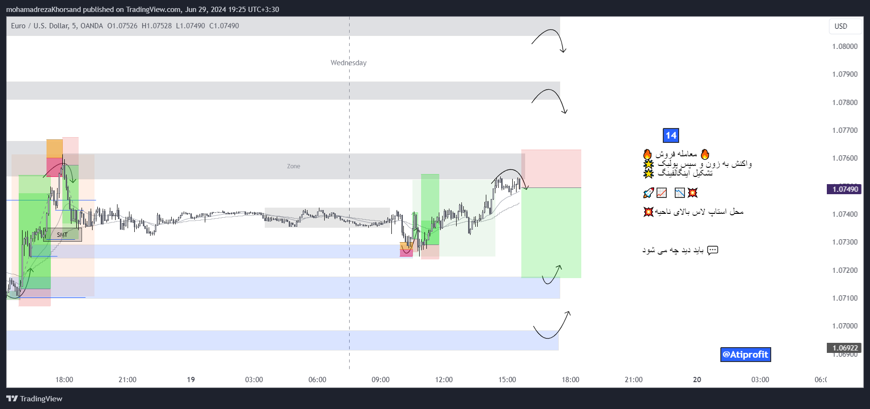870x409 pixels.
Task: Click the 1.07300 price axis label
Action: coord(845,242)
